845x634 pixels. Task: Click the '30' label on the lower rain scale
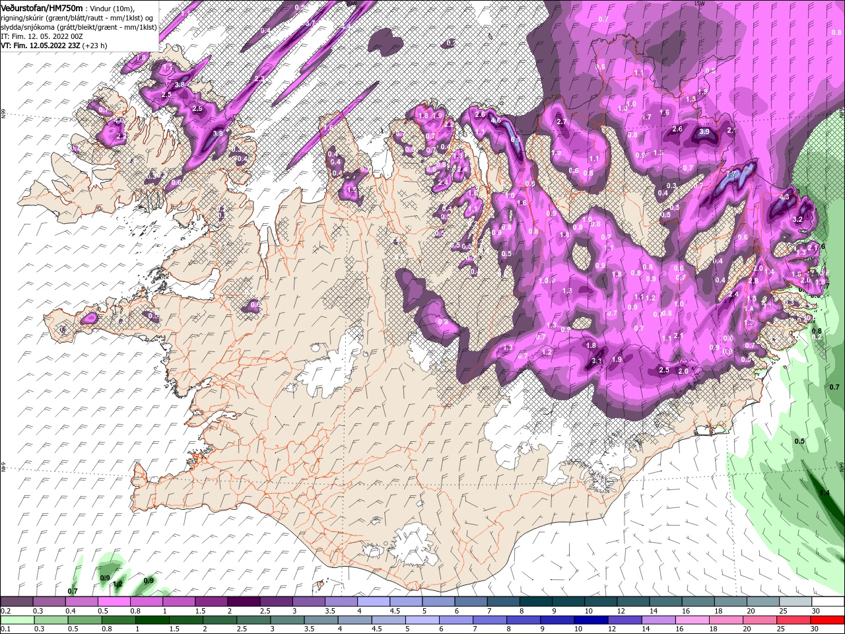coord(816,629)
